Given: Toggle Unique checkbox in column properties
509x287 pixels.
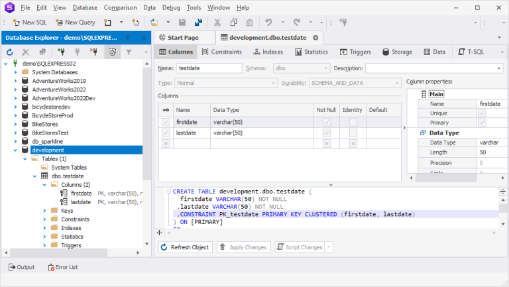Looking at the screenshot, I should point(482,113).
